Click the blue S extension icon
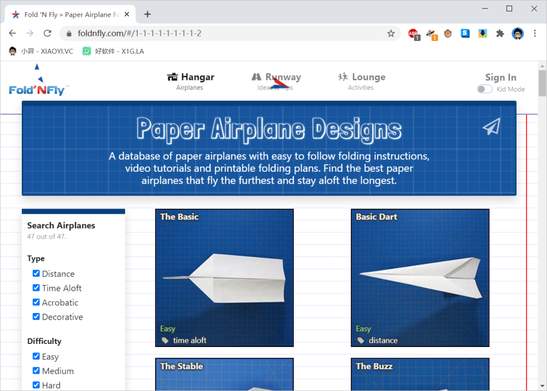 coord(465,33)
